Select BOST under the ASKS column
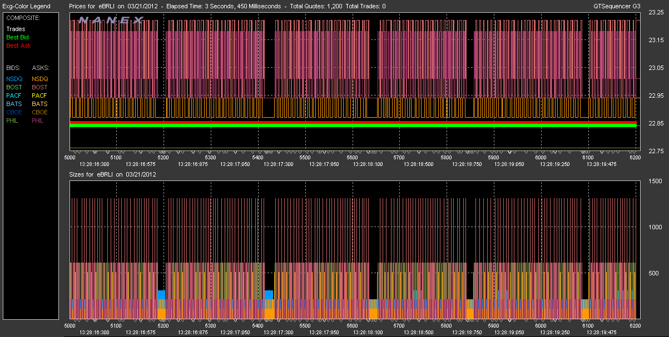Image resolution: width=669 pixels, height=337 pixels. pos(40,87)
